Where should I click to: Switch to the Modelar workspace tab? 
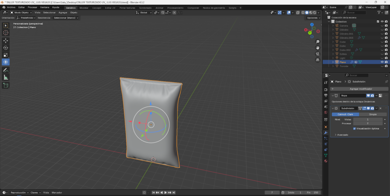[x=84, y=8]
